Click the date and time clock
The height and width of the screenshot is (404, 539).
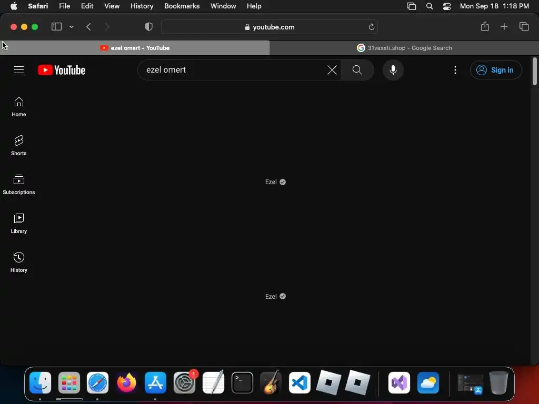494,6
